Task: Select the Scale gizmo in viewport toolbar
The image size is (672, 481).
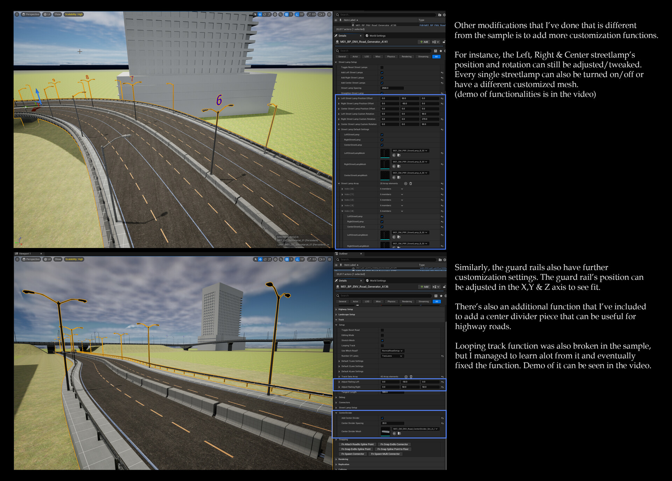Action: [269, 14]
